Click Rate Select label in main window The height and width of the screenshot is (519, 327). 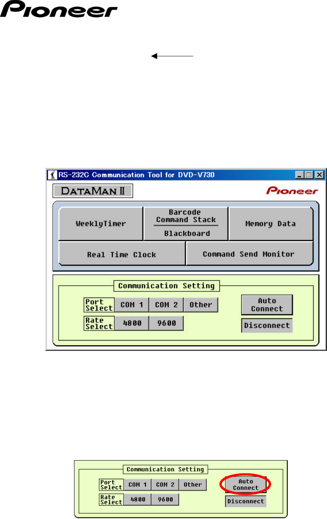tap(99, 323)
